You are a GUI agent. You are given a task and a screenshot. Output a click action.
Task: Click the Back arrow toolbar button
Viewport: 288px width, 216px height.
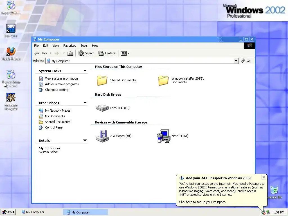click(41, 53)
